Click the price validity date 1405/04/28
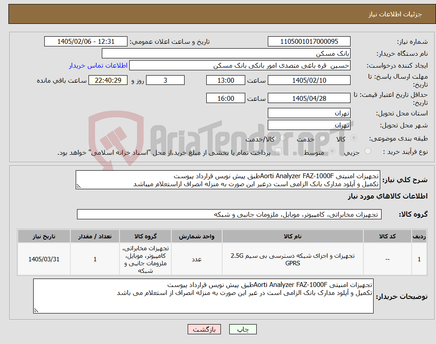This screenshot has height=344, width=436. (309, 98)
